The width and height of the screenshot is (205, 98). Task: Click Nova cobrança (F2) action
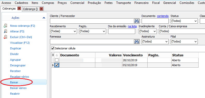pos(23,26)
